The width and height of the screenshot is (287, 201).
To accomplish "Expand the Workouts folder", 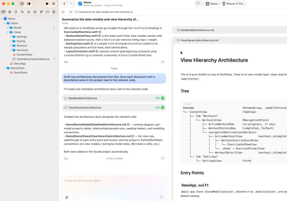I will [x=11, y=50].
